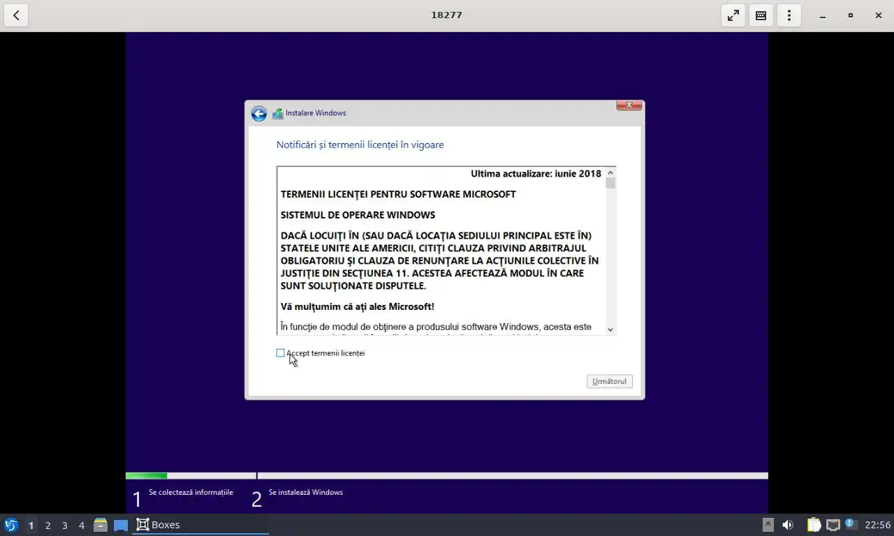894x536 pixels.
Task: Click the show desktop panel icon
Action: tap(121, 525)
